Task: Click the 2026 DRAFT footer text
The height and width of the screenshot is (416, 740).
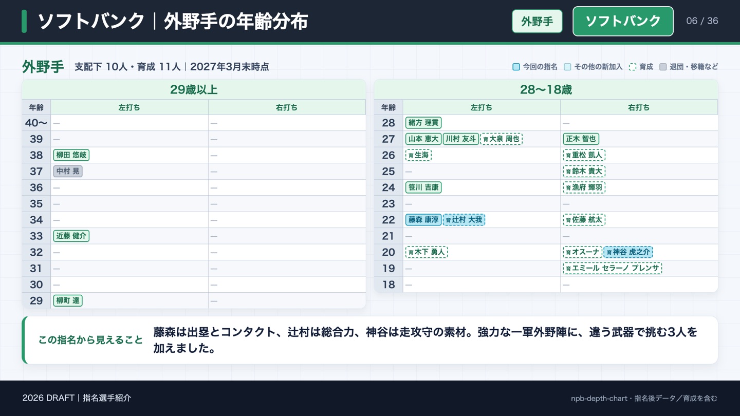Action: pos(77,398)
